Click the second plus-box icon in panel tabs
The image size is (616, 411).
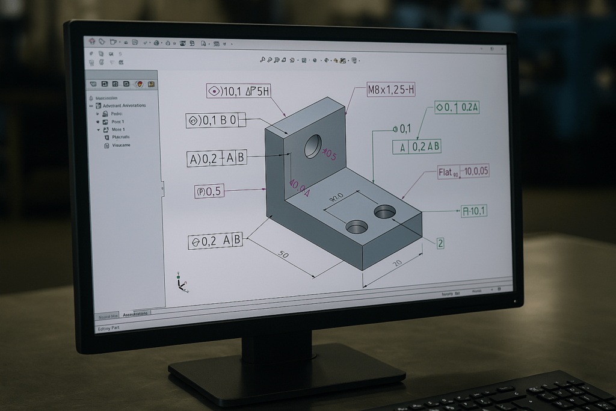pyautogui.click(x=115, y=84)
